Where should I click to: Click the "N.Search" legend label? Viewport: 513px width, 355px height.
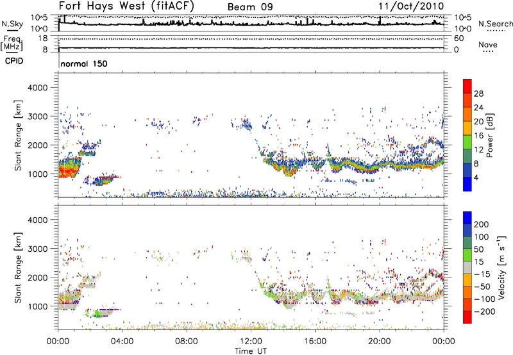coord(496,24)
